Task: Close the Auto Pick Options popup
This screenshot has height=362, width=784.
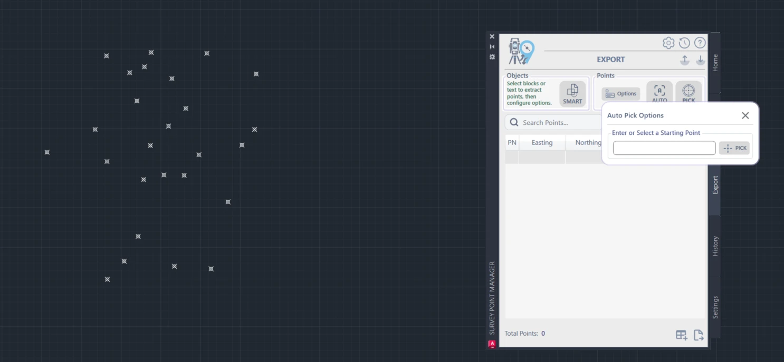Action: (745, 115)
